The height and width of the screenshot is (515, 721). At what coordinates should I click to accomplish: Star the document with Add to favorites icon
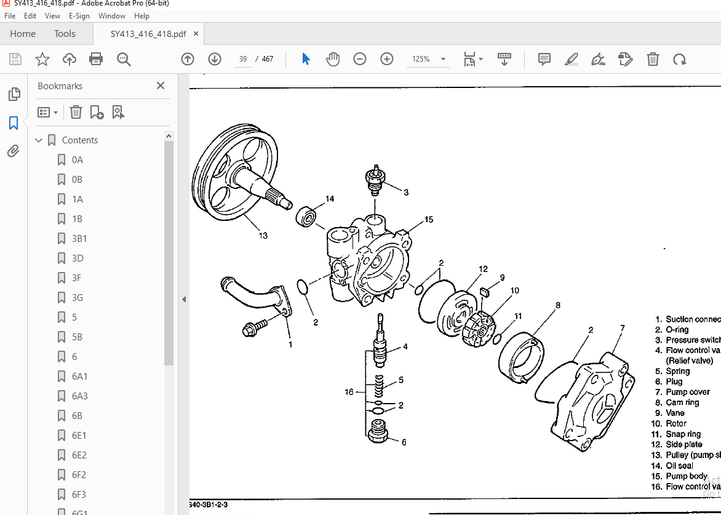[x=42, y=59]
